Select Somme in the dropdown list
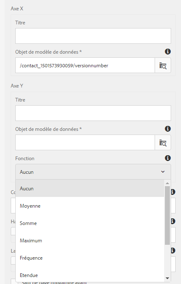 (x=90, y=223)
